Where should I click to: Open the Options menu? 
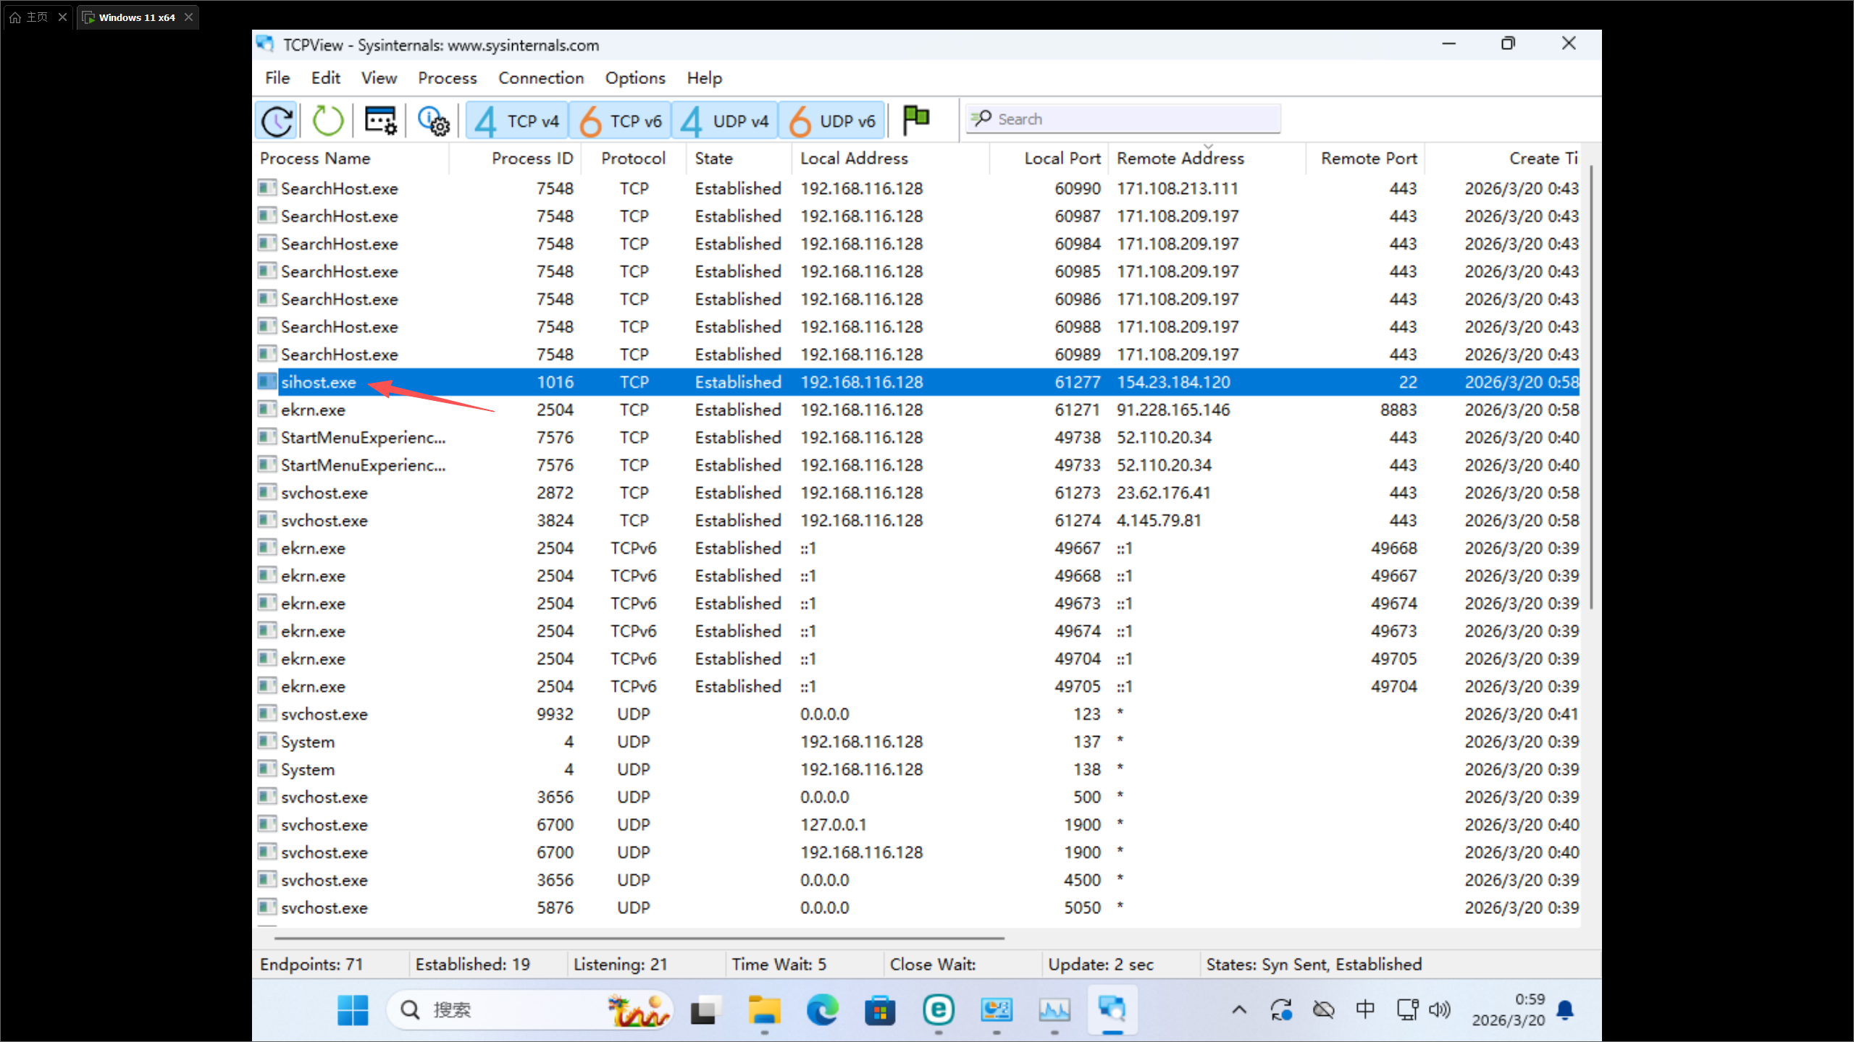pos(634,78)
